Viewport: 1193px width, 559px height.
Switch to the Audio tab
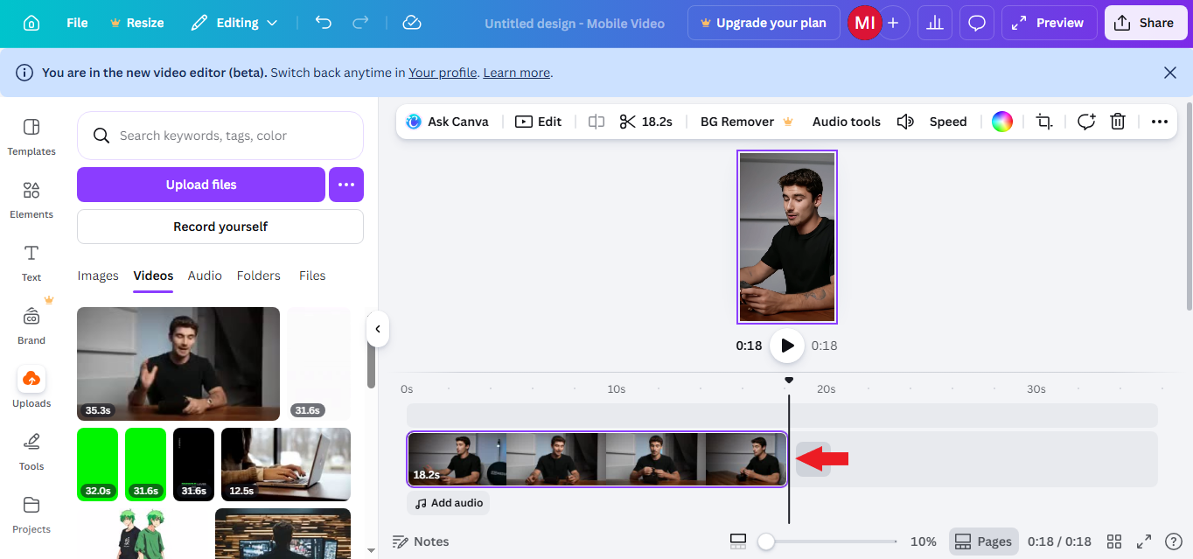pos(205,276)
